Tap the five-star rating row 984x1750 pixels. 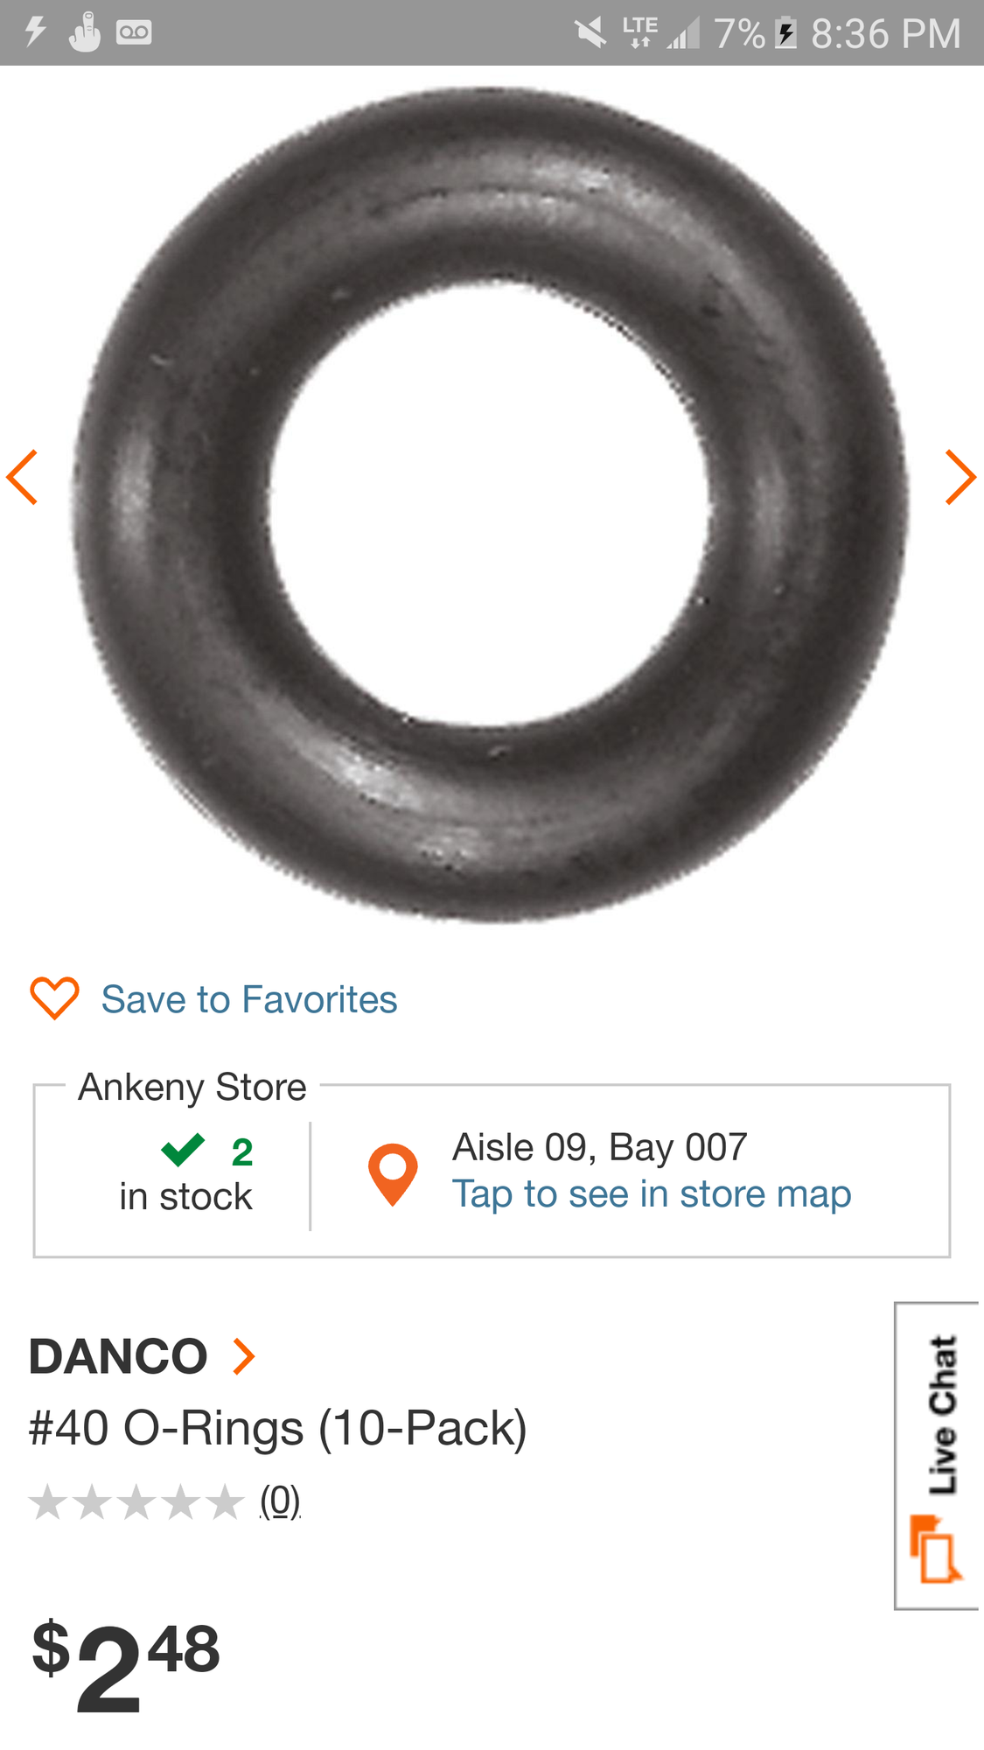(136, 1502)
